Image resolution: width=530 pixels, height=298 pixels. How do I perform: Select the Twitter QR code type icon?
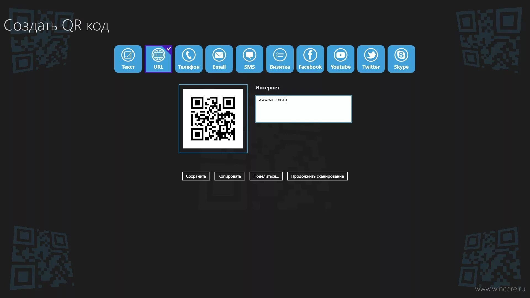tap(371, 58)
